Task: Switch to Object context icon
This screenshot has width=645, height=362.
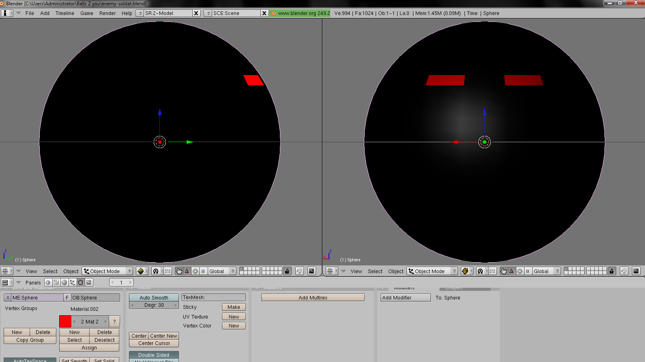Action: click(72, 282)
